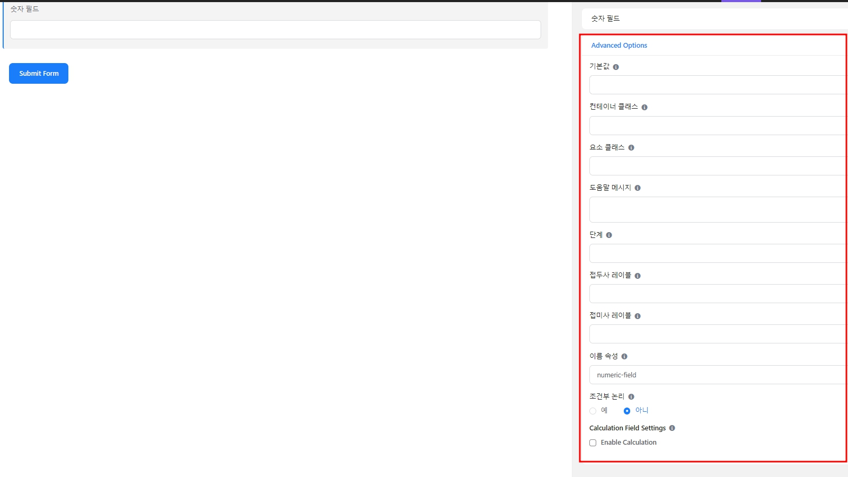Image resolution: width=848 pixels, height=477 pixels.
Task: Click the info icon next to 도움말 메시지
Action: point(638,188)
